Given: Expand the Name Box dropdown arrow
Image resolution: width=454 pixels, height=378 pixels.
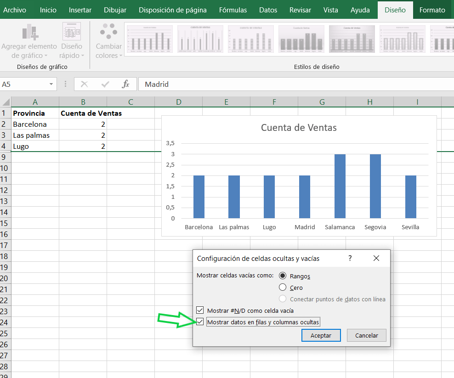Looking at the screenshot, I should click(x=51, y=84).
